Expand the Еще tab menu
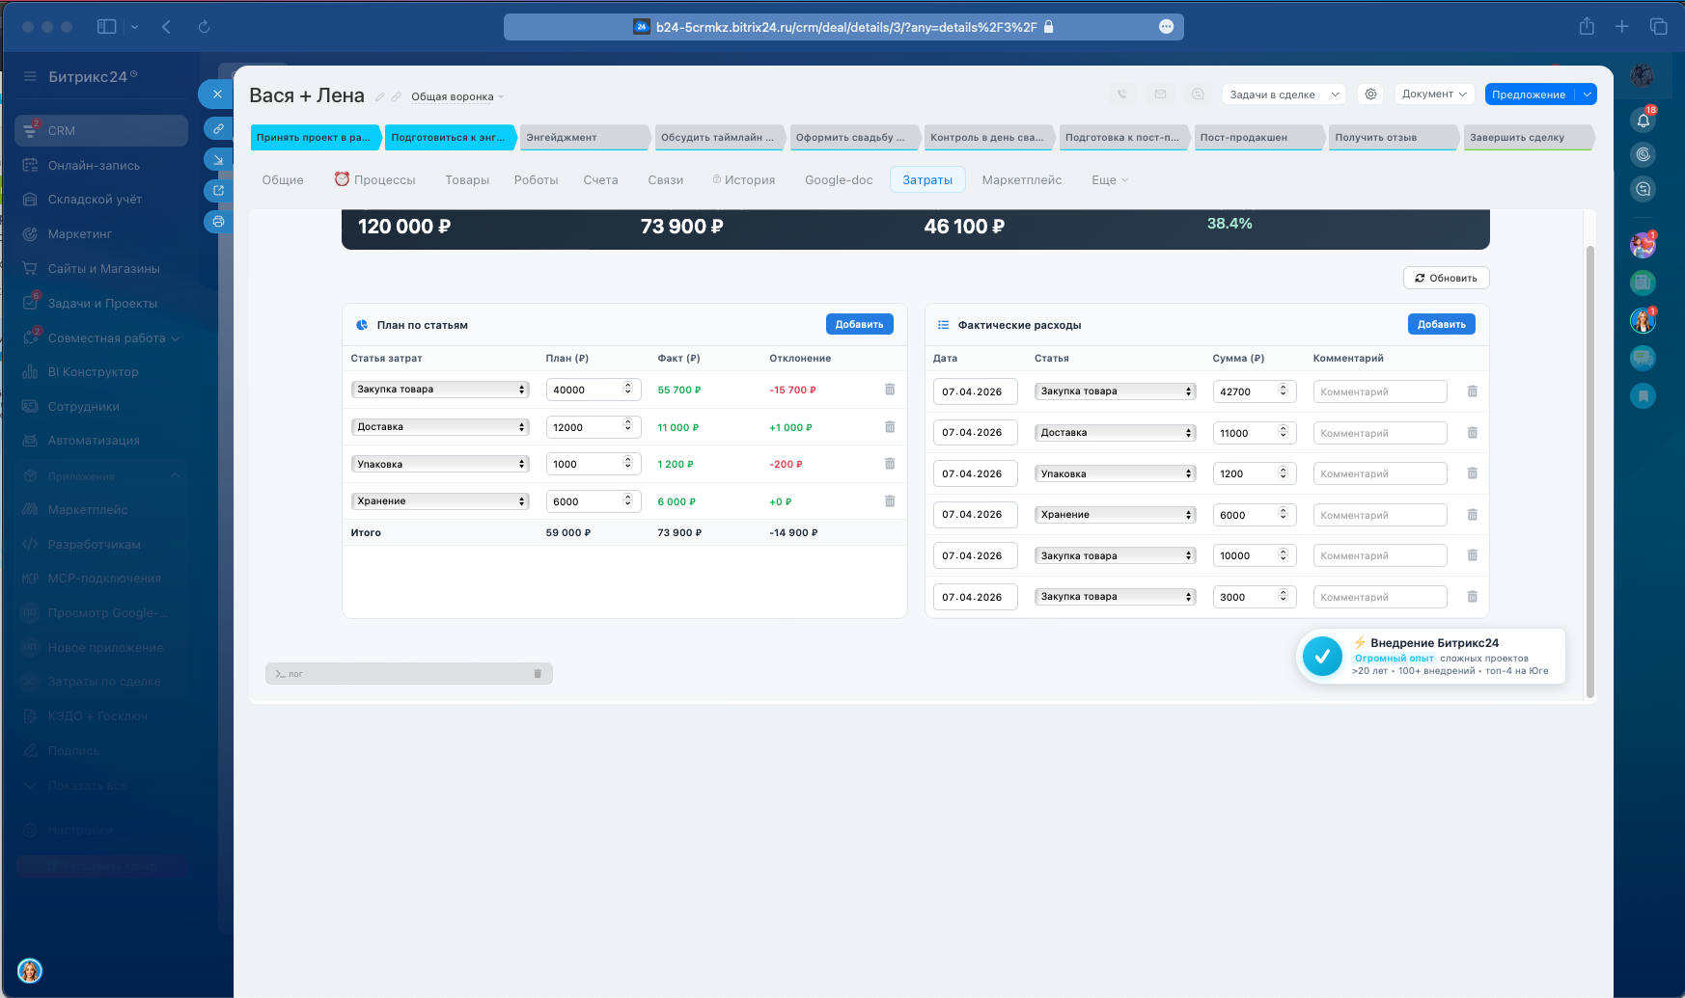 click(x=1110, y=180)
